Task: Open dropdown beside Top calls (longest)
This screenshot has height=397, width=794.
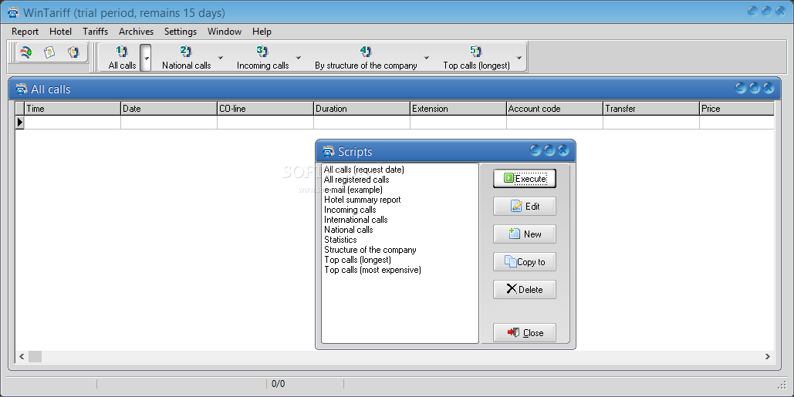Action: 519,58
